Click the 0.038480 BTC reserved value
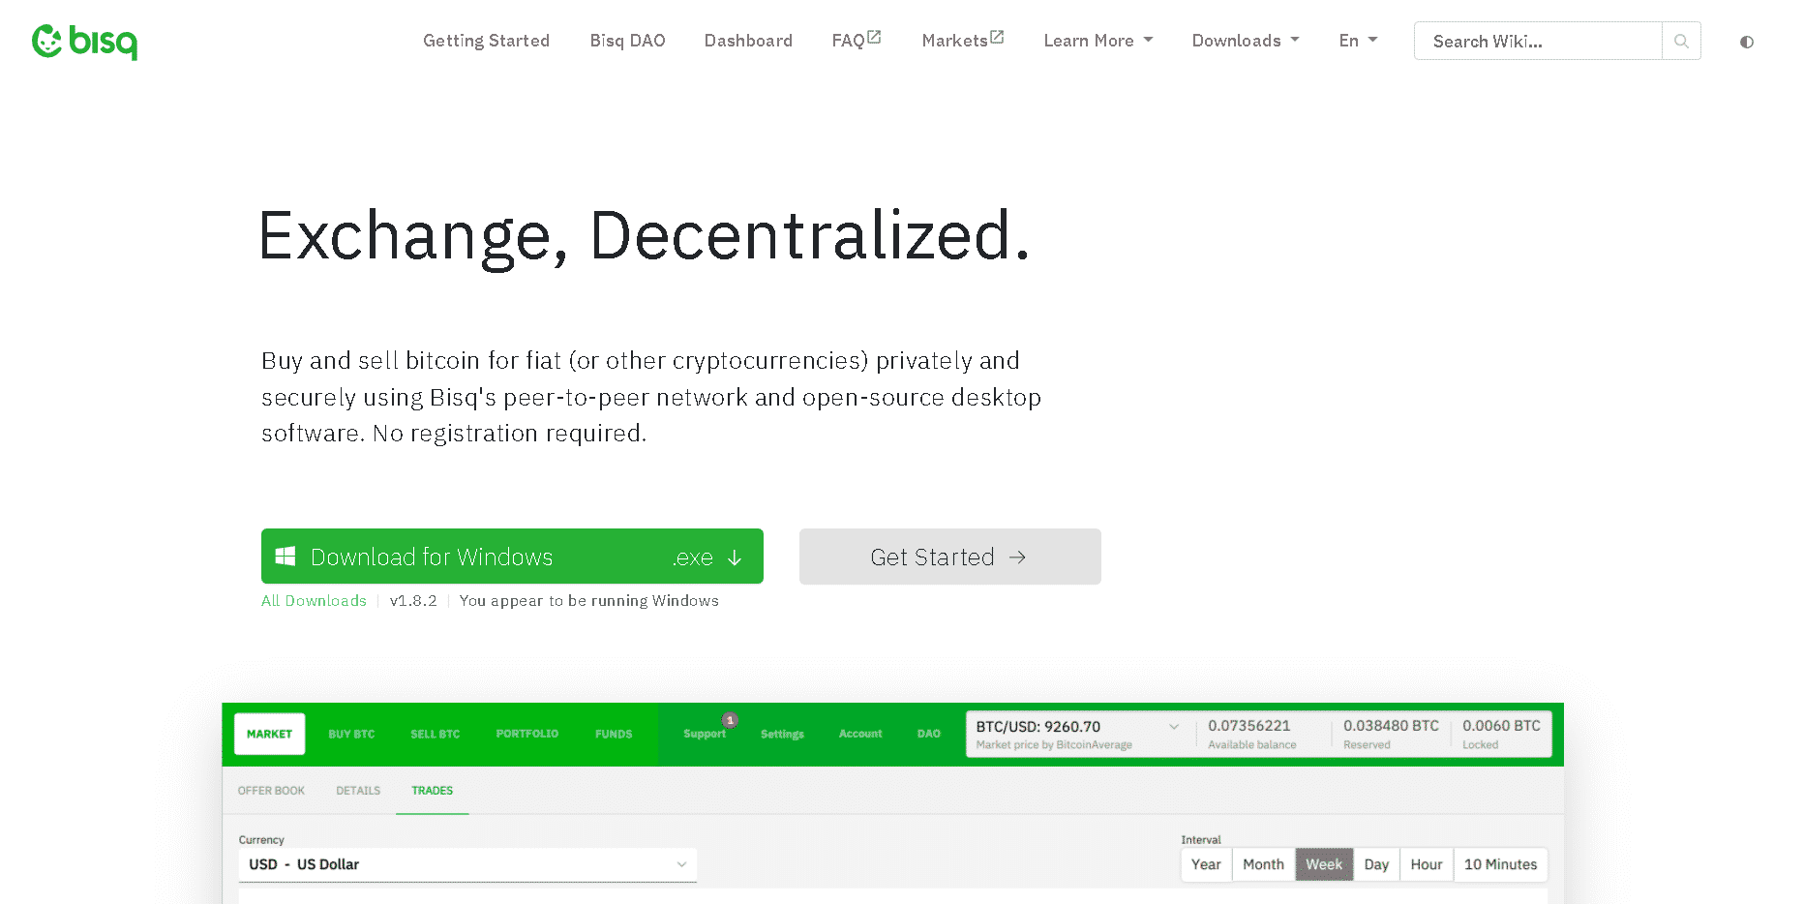Viewport: 1804px width, 904px height. [1391, 726]
